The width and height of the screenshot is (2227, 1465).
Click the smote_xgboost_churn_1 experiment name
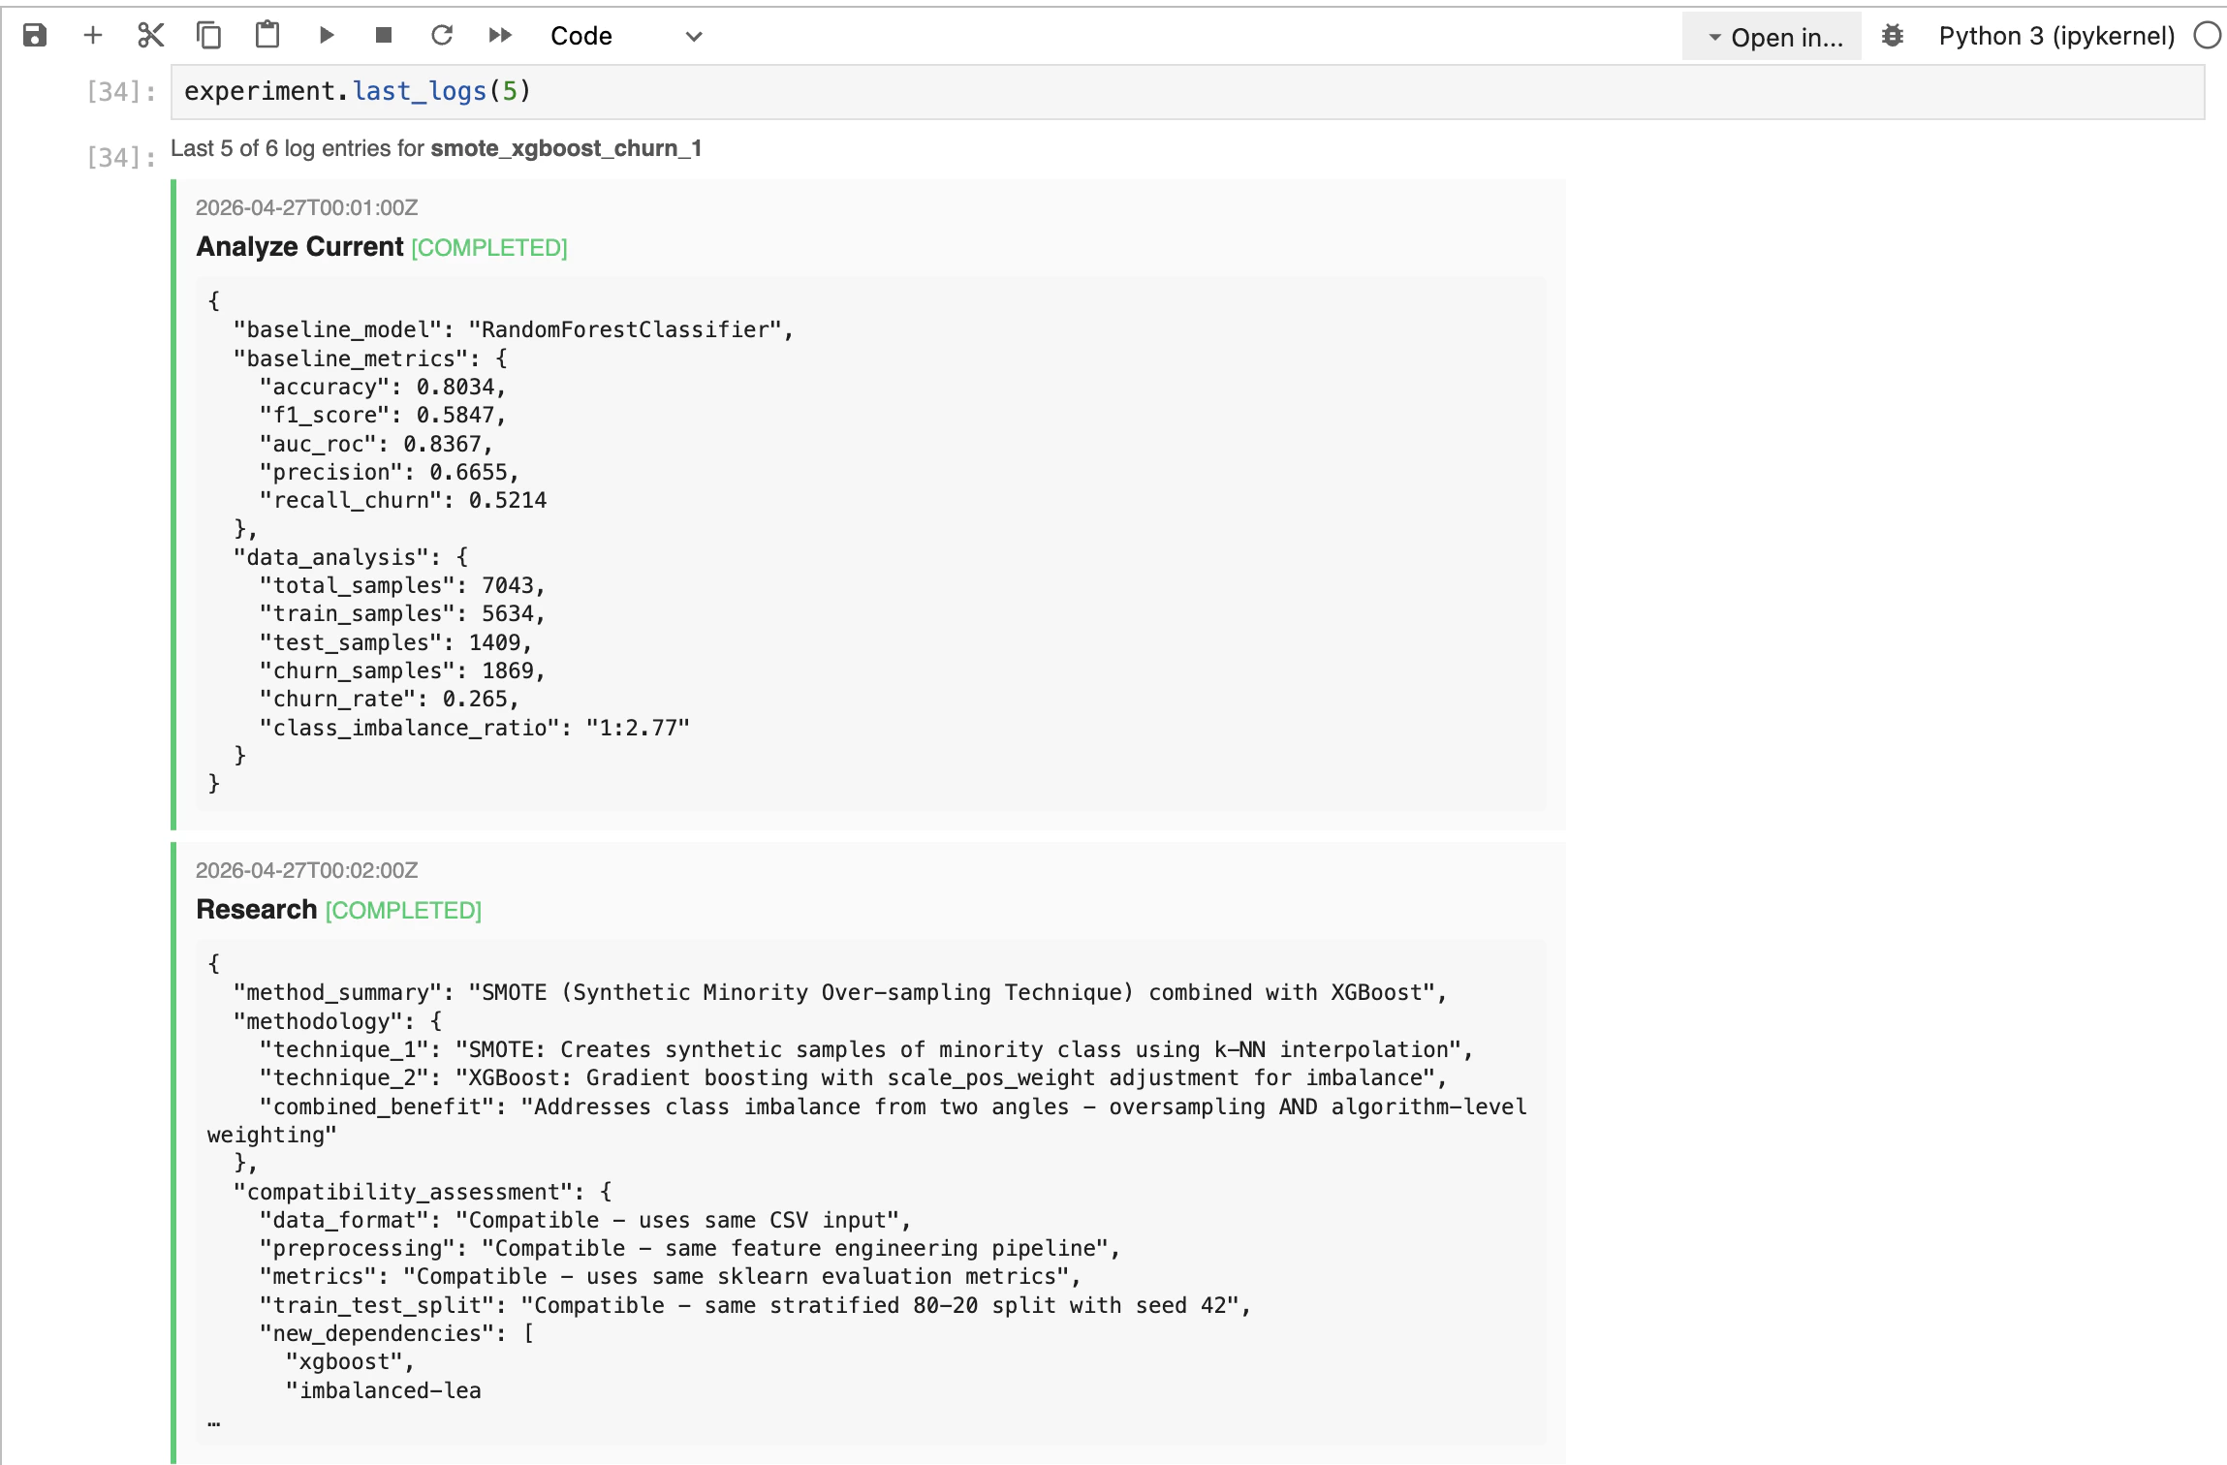click(566, 148)
